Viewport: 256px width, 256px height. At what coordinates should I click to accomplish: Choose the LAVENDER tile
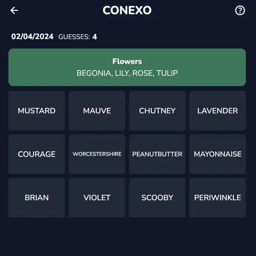[x=217, y=111]
